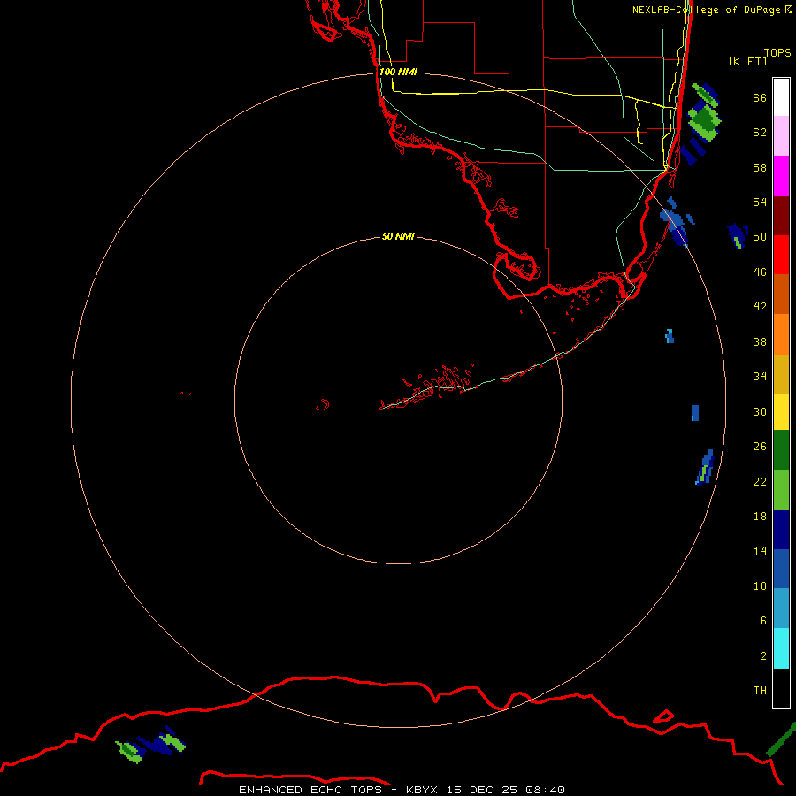Click the light green 22 K FT legend swatch

pyautogui.click(x=781, y=490)
